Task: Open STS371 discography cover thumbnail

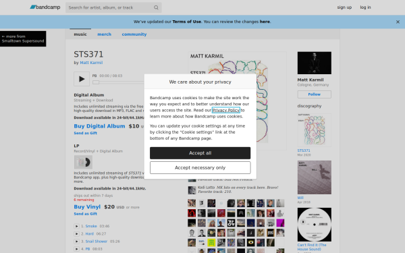Action: [315, 130]
